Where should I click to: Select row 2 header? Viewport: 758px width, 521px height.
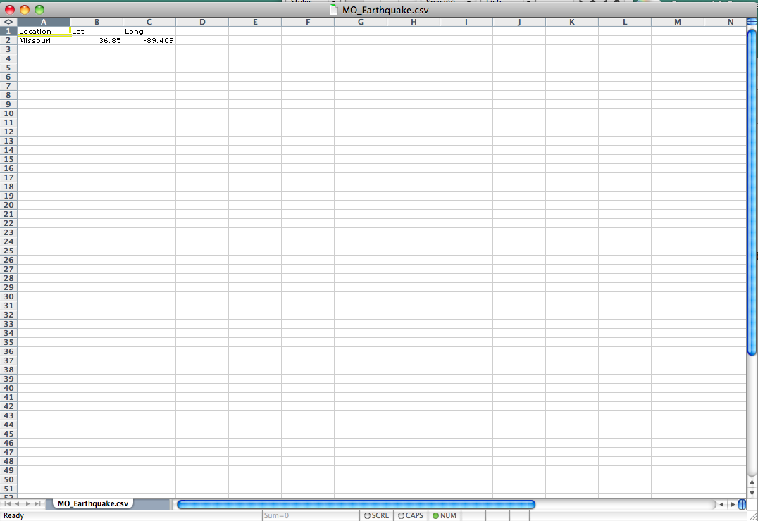tap(8, 40)
